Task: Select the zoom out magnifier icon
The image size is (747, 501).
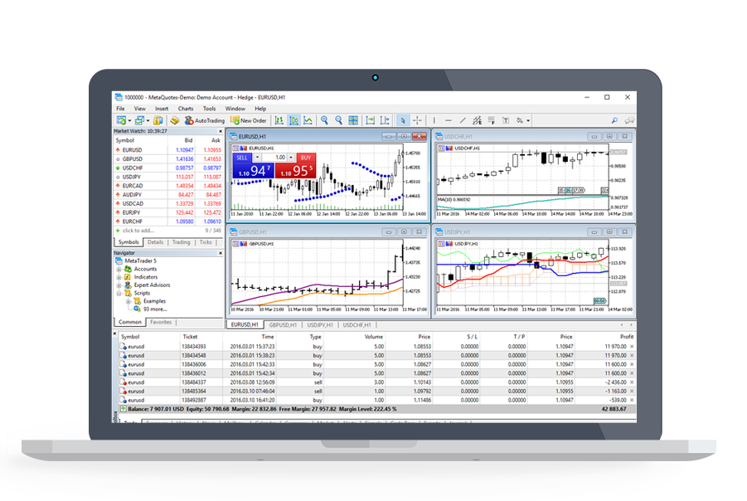Action: point(339,120)
